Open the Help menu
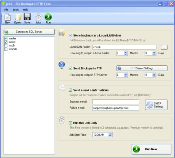The height and width of the screenshot is (158, 175). (26, 10)
